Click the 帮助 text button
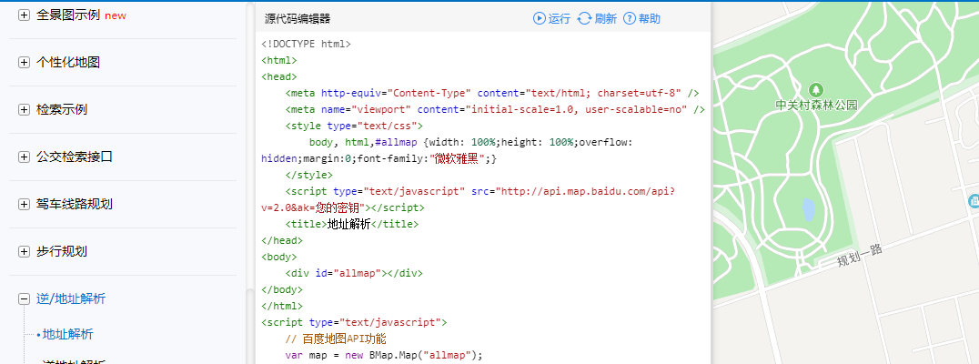The image size is (979, 364). [x=650, y=19]
